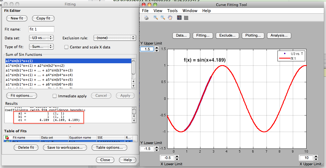326x168 pixels.
Task: Enable the Immediate apply checkbox
Action: click(x=55, y=96)
